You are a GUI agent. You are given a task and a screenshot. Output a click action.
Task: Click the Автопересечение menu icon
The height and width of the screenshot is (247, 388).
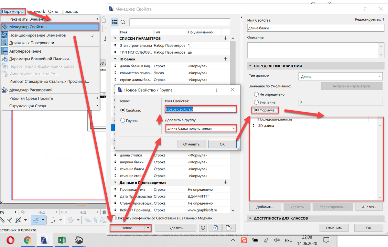coord(5,51)
